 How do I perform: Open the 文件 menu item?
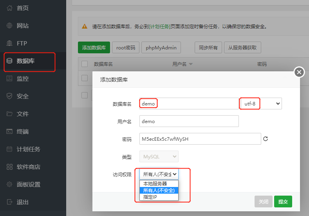[x=22, y=114]
